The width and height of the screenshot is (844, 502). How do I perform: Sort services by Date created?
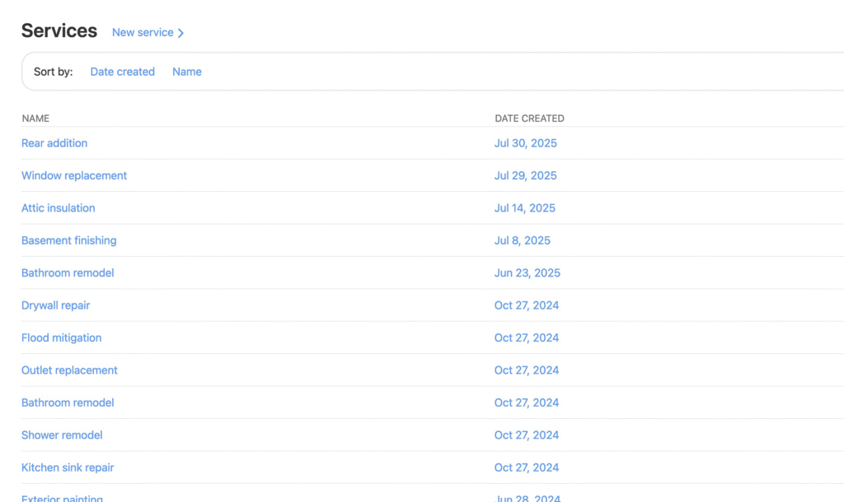click(x=122, y=72)
